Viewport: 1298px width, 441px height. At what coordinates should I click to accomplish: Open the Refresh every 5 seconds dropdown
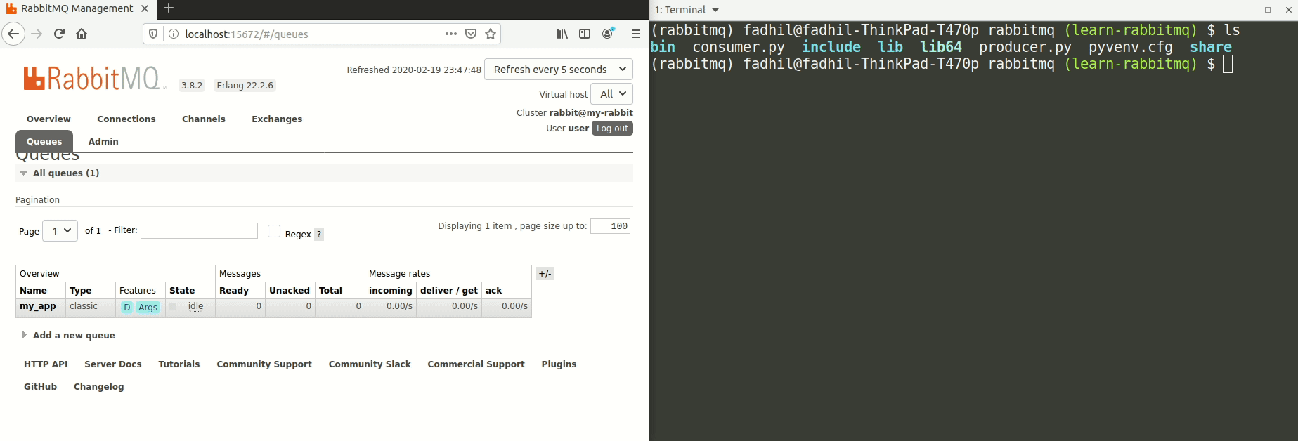click(x=559, y=70)
